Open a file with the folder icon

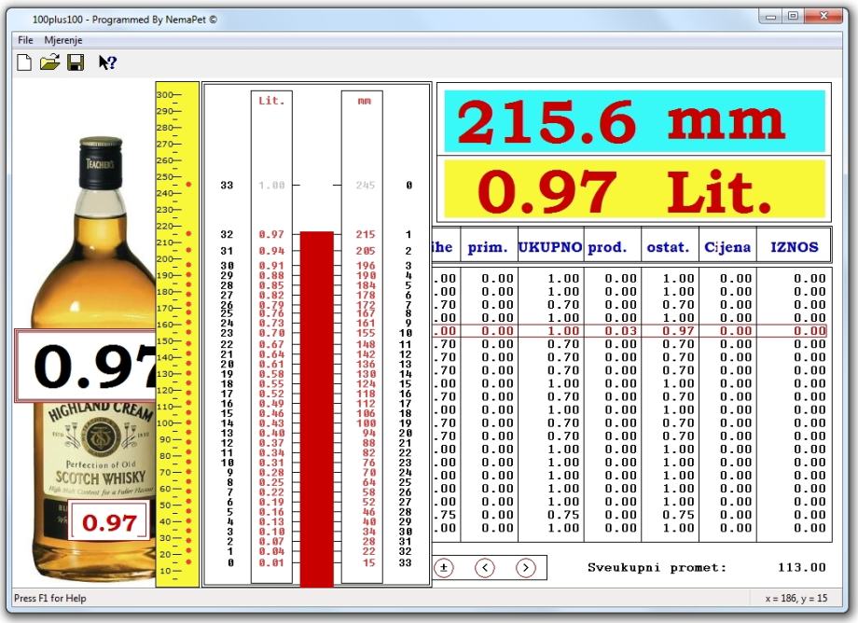49,62
